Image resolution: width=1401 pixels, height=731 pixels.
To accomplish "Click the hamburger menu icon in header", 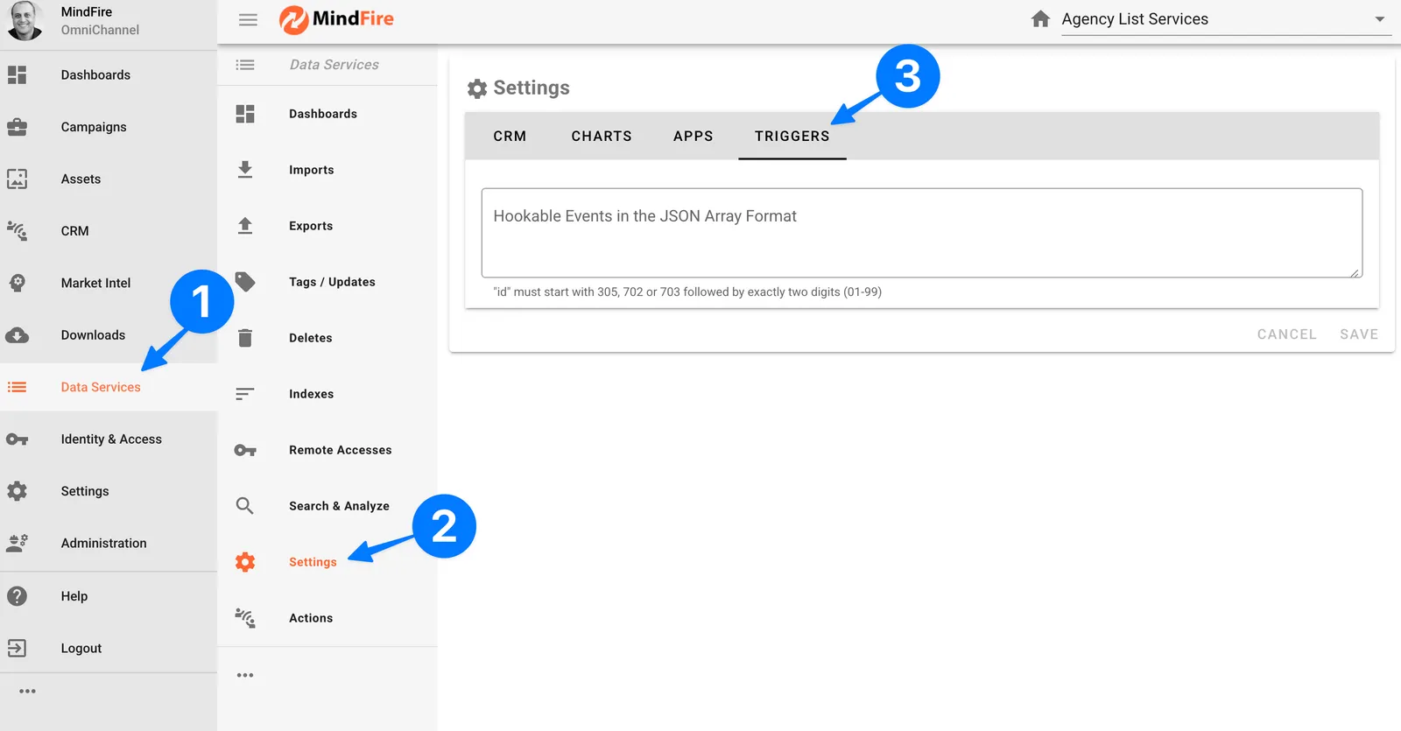I will point(248,19).
